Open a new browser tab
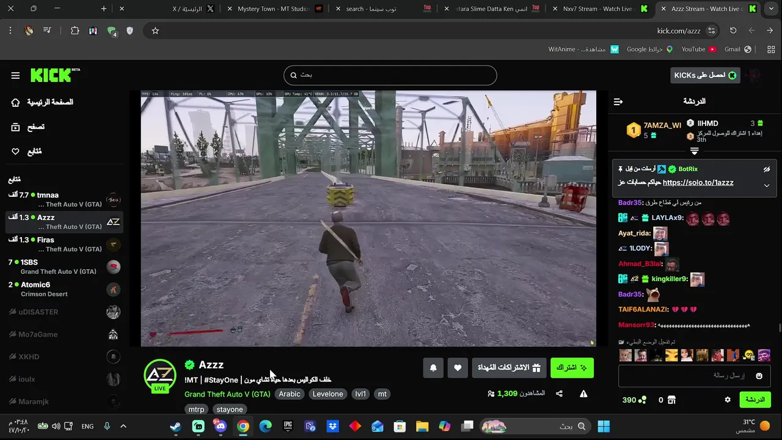 pos(104,9)
